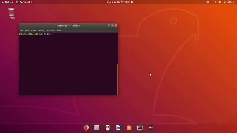
Task: Click the Activities button
Action: click(7, 2)
